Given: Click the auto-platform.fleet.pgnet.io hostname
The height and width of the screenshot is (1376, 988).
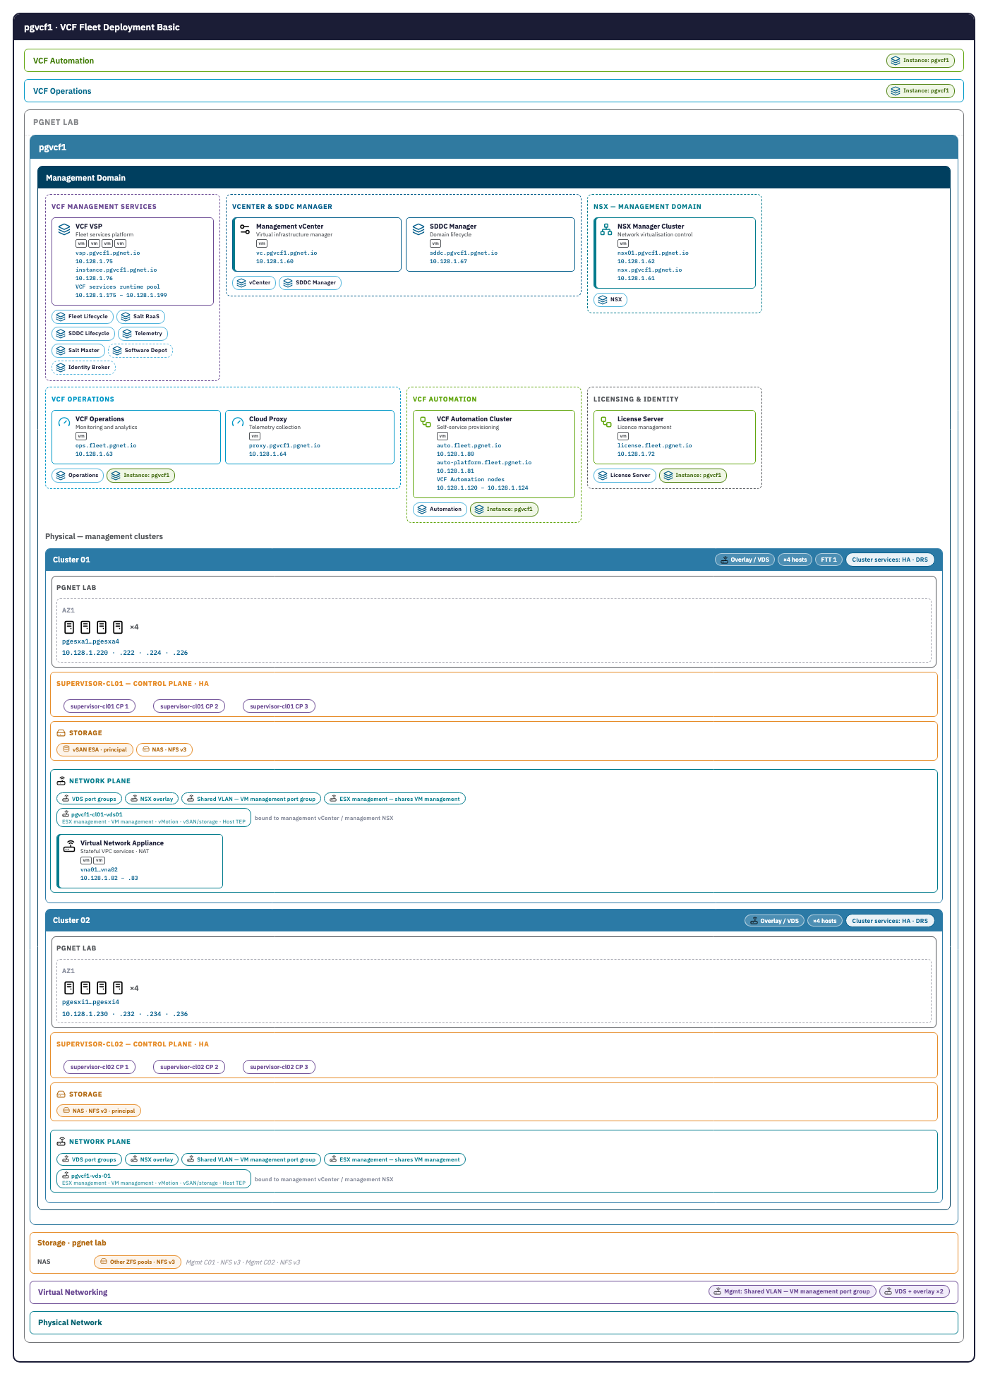Looking at the screenshot, I should pos(484,462).
